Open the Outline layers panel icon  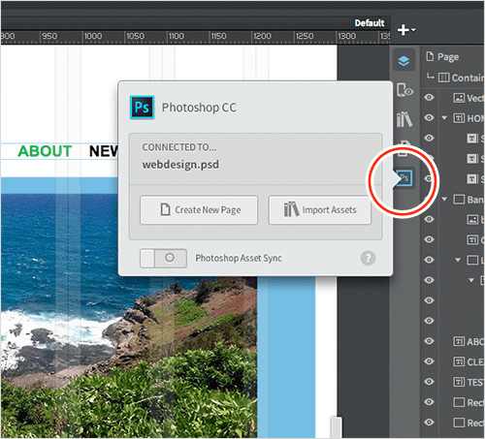(404, 61)
